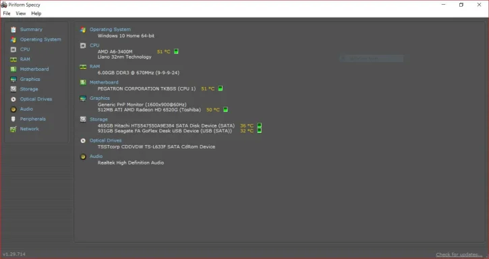Follow the Check for updates link
Viewport: 489px width, 259px height.
click(x=459, y=254)
